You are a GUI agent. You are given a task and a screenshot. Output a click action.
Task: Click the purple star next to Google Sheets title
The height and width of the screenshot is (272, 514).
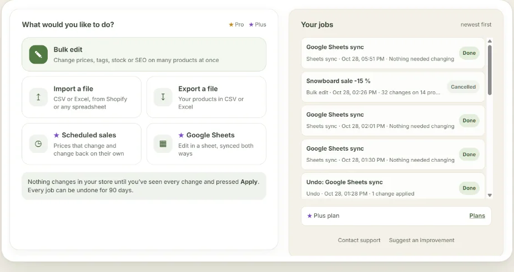[x=181, y=135]
